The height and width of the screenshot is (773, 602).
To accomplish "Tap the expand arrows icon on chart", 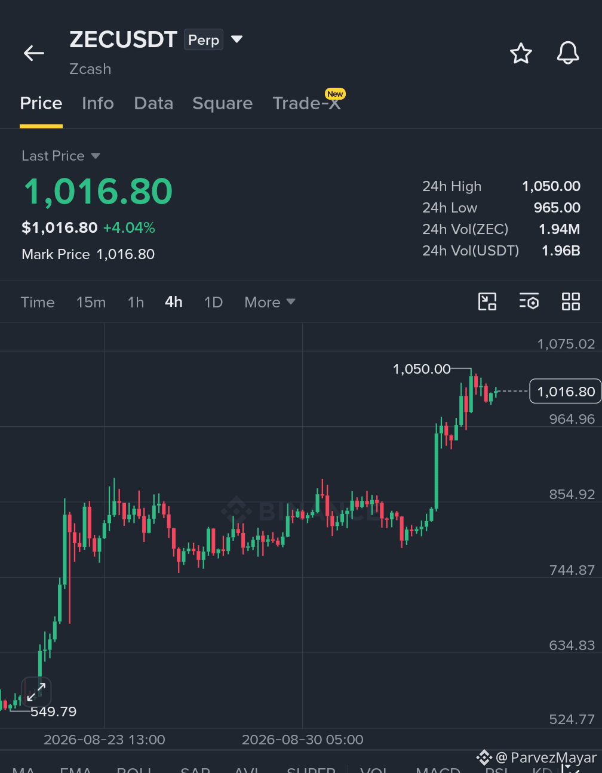I will (36, 692).
